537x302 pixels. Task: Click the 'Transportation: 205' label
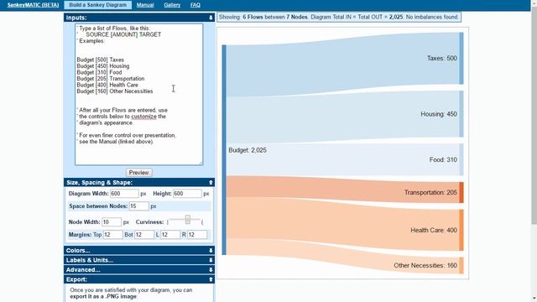click(x=430, y=192)
